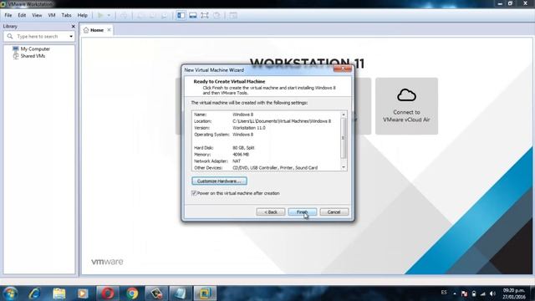
Task: Click the Other Devices row in settings list
Action: (256, 167)
